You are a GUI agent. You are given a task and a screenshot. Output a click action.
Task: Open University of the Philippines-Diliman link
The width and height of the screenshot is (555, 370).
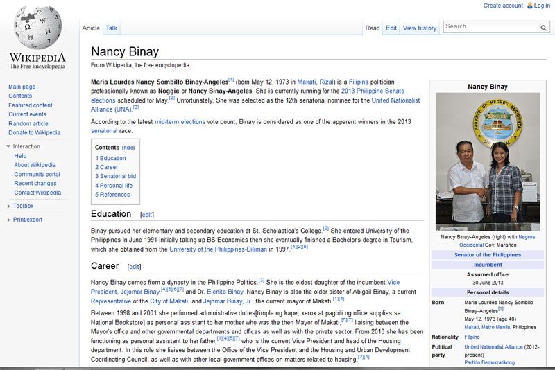point(218,249)
